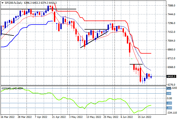Click the small green dot below 6860 level
This screenshot has height=120, width=177.
(131, 58)
